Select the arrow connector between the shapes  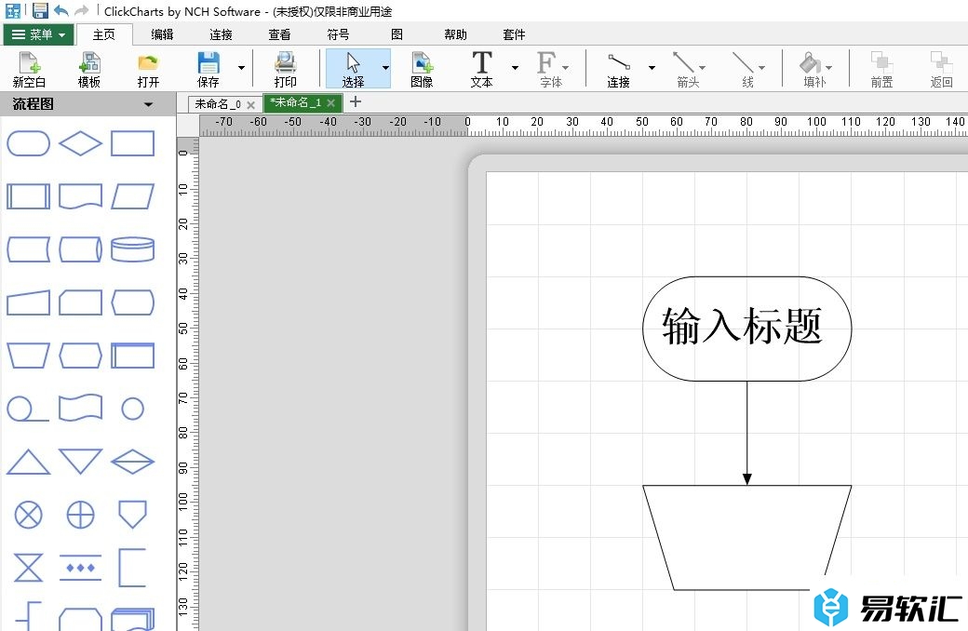747,432
